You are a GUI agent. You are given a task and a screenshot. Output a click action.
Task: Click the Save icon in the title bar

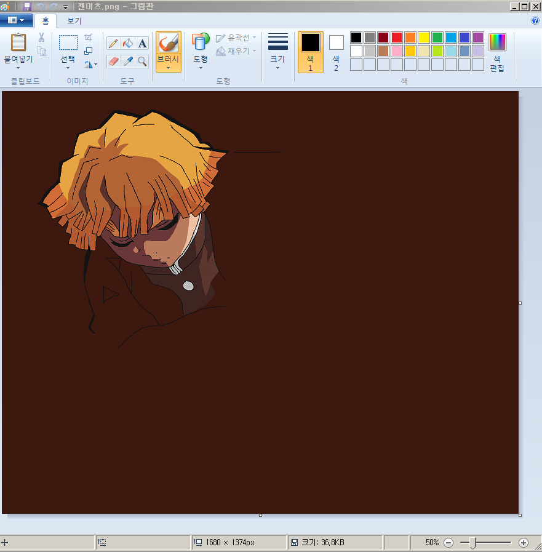[27, 6]
